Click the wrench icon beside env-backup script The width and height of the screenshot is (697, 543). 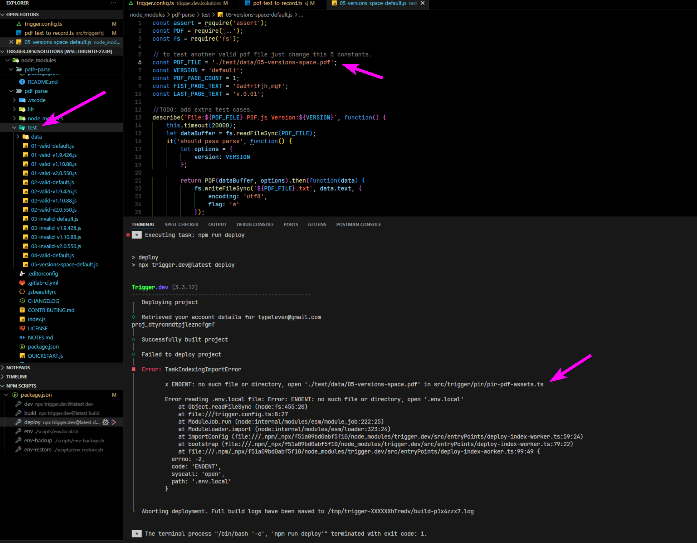point(19,440)
